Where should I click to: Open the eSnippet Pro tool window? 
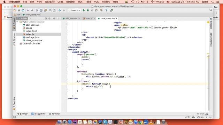(x=38, y=114)
